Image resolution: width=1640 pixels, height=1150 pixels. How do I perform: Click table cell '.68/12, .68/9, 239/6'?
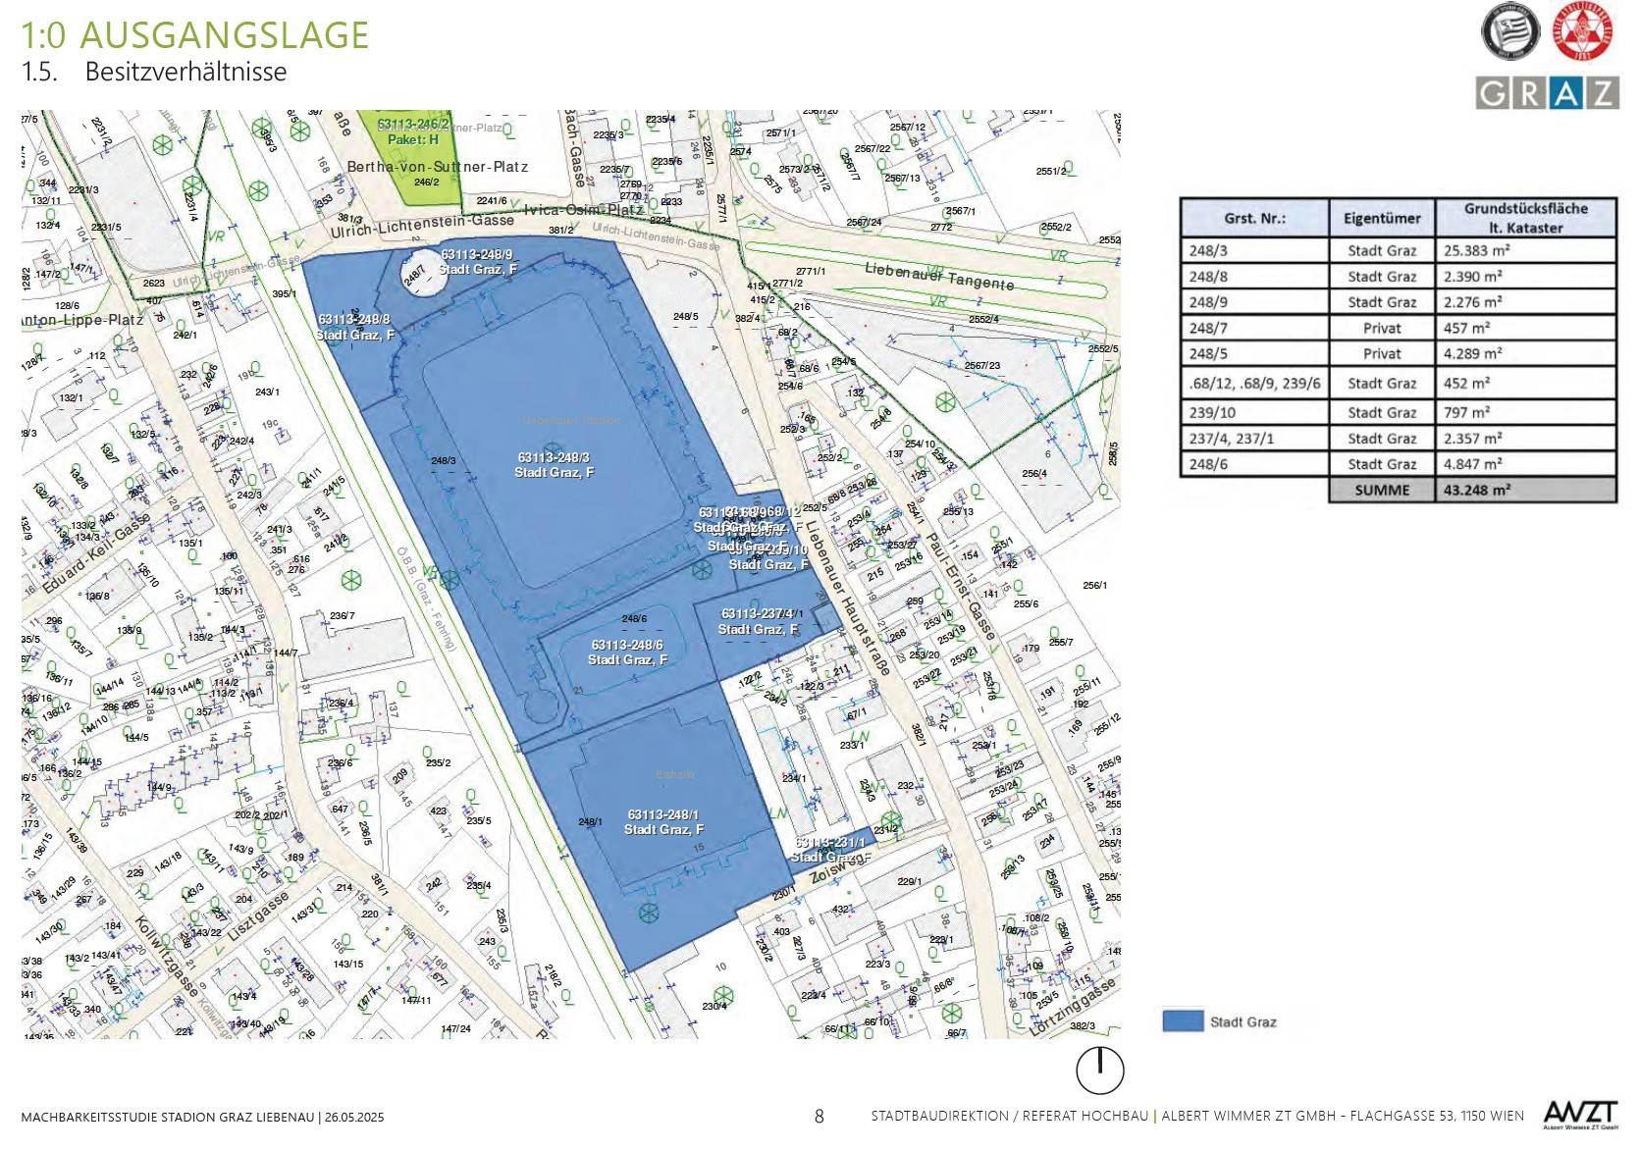click(x=1254, y=383)
